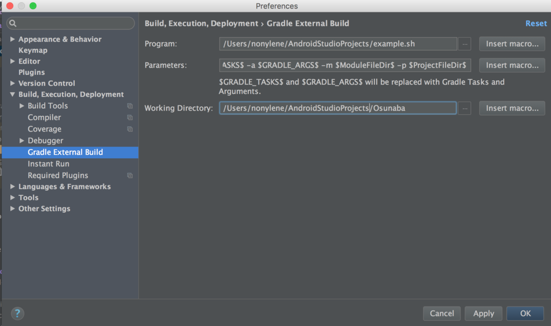Click Insert macro for Program
This screenshot has width=551, height=326.
tap(512, 44)
